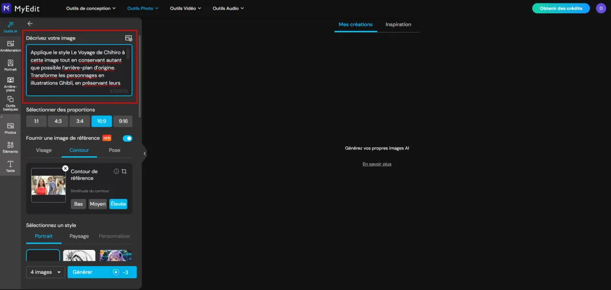Open Arrière-plans sidebar tools
This screenshot has height=290, width=611.
point(11,84)
